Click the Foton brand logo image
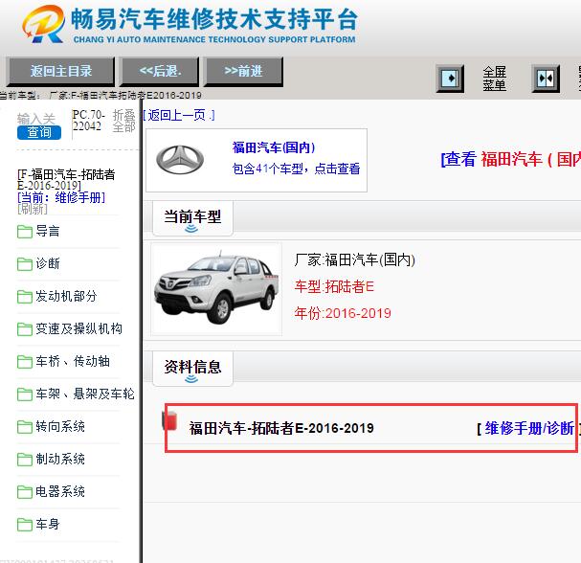 180,160
